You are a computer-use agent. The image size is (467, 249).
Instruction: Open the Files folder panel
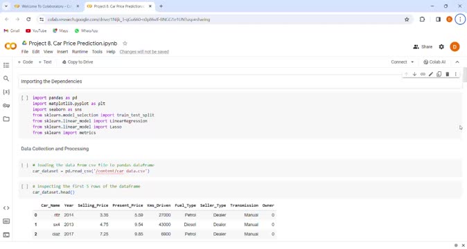pos(6,119)
